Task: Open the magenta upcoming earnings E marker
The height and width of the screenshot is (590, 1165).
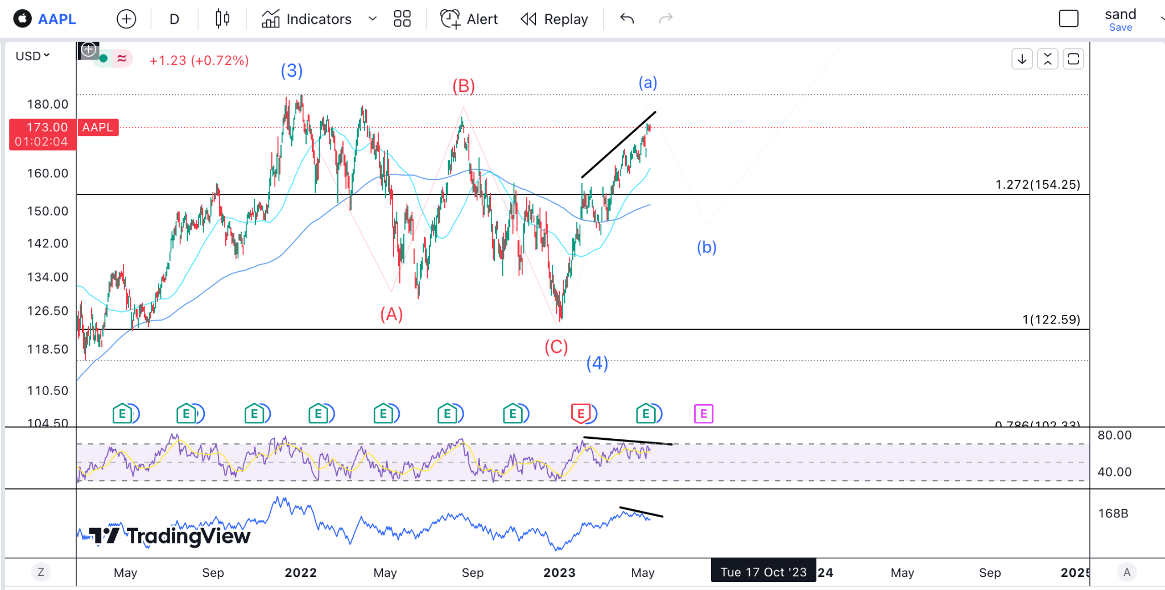Action: pos(704,414)
